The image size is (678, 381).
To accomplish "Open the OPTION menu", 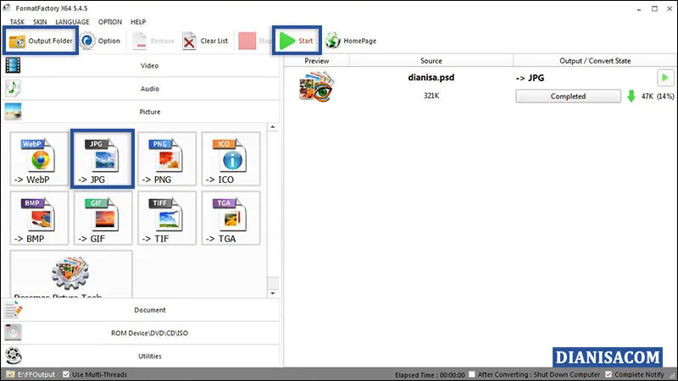I will [x=110, y=22].
